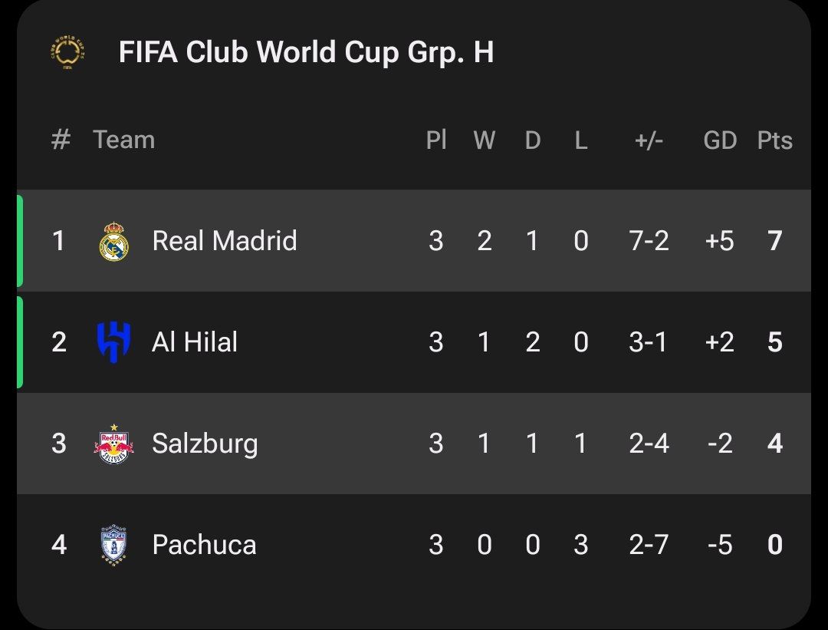Click the GD column header
The height and width of the screenshot is (630, 828).
[720, 140]
